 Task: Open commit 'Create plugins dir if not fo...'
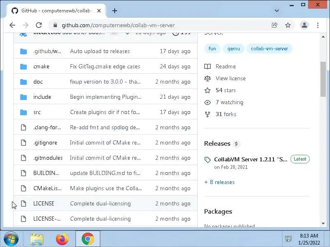[105, 112]
